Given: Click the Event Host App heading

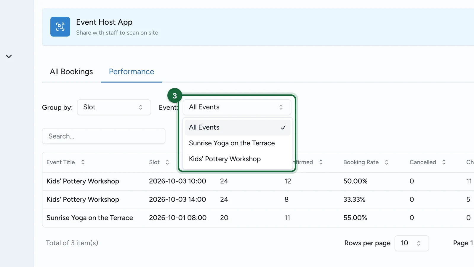Looking at the screenshot, I should pyautogui.click(x=104, y=22).
